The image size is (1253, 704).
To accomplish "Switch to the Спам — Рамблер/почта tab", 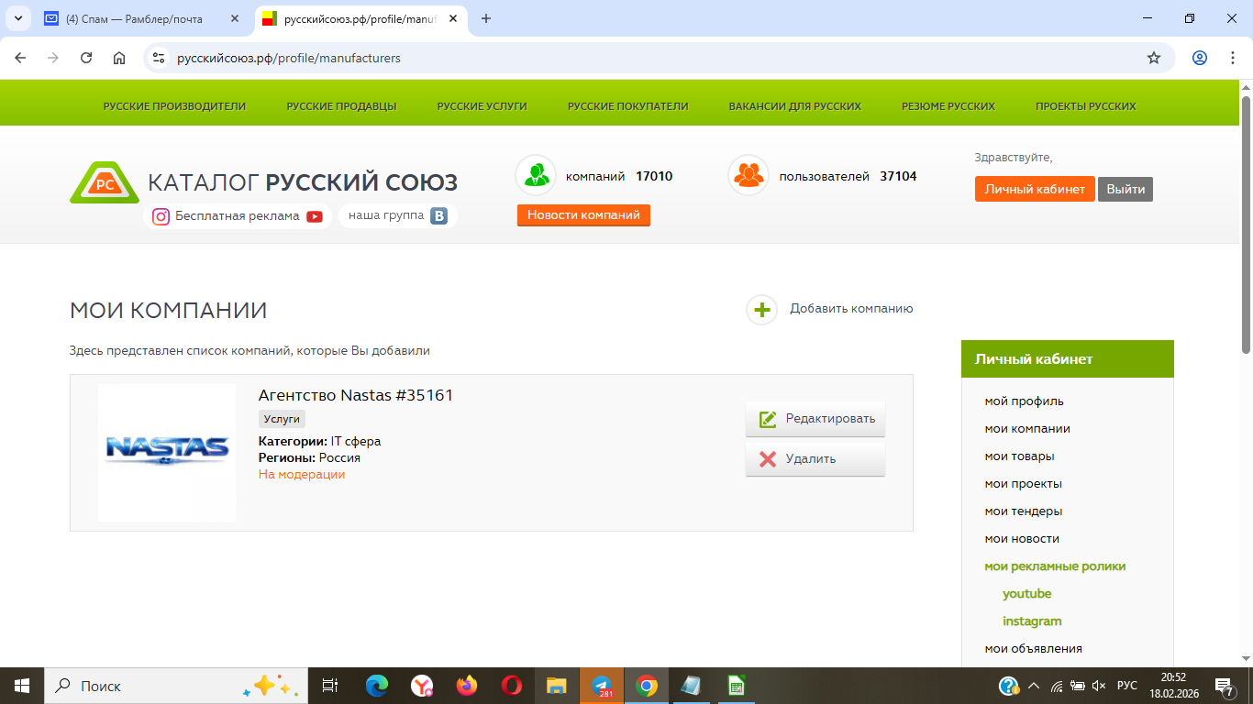I will 138,18.
